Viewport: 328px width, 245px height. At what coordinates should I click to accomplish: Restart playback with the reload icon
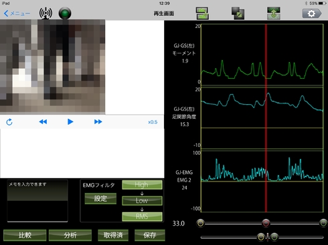pos(9,122)
